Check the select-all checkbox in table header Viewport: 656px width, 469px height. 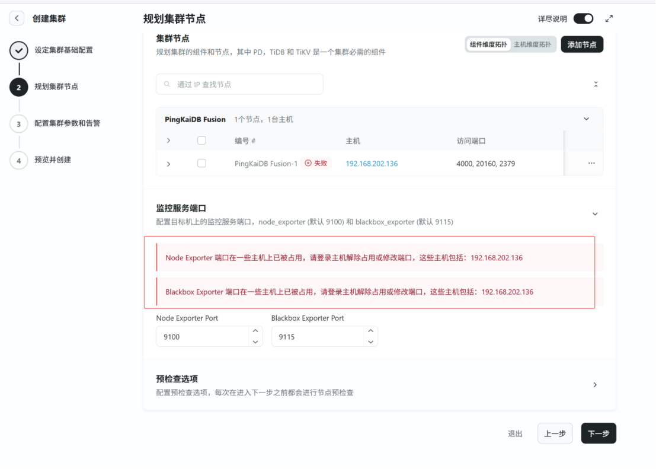pyautogui.click(x=201, y=141)
